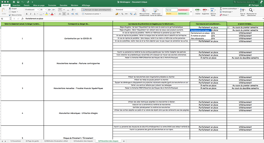
Task: Open Mise en forme conditionnelle
Action: [x=144, y=12]
